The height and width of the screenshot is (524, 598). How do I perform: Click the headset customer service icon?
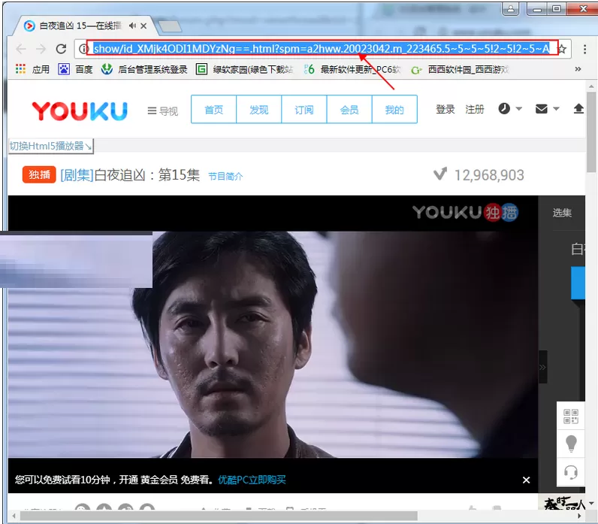571,472
